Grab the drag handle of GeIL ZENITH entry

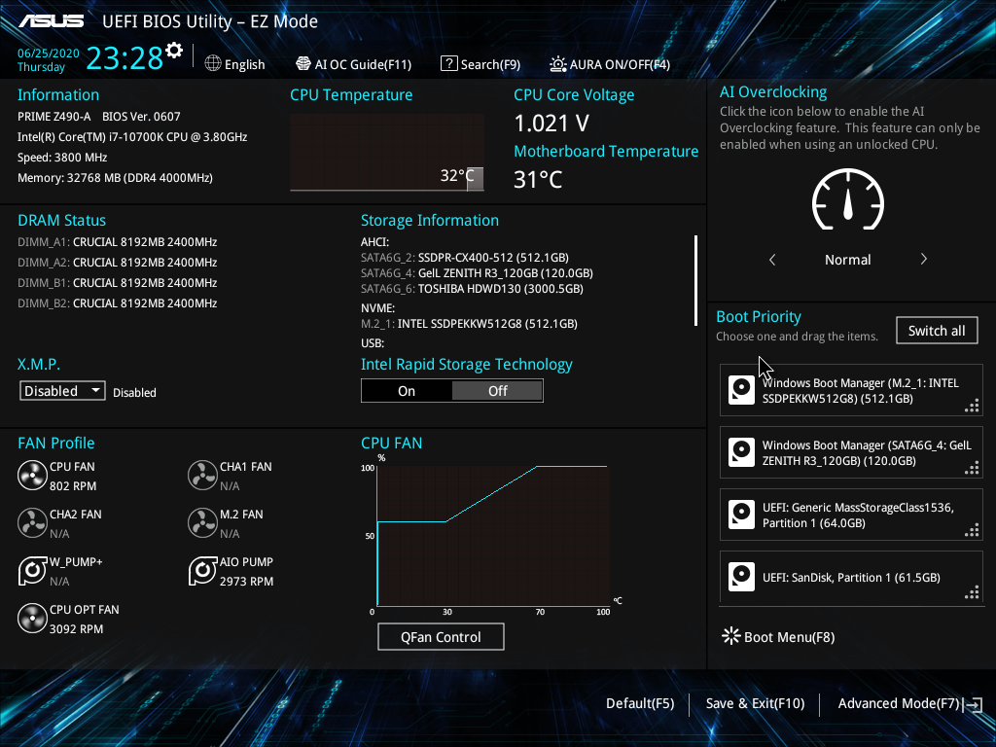point(972,468)
